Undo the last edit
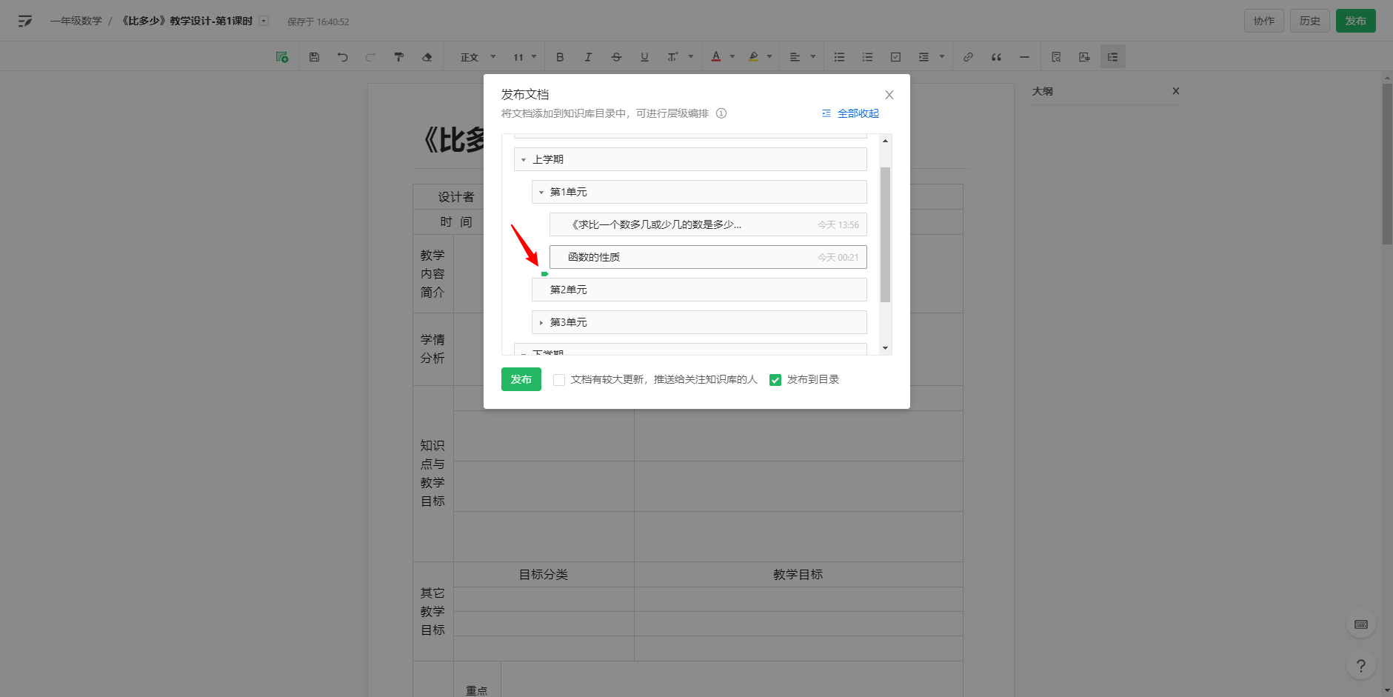The height and width of the screenshot is (697, 1393). (342, 57)
